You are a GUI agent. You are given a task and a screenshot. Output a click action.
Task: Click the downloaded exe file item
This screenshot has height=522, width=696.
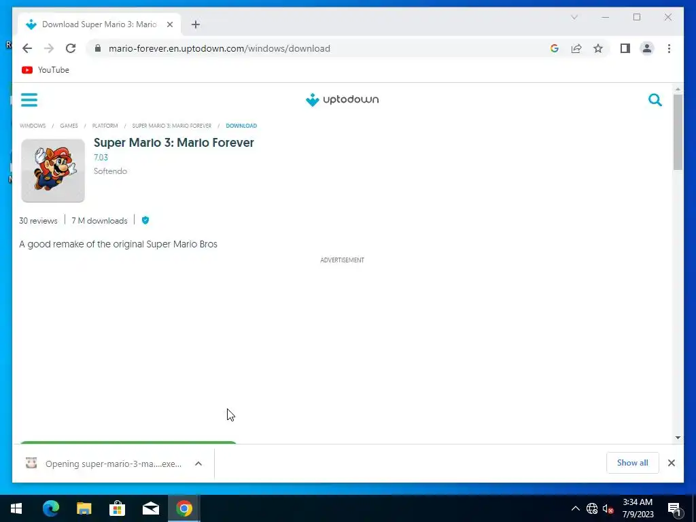(104, 464)
